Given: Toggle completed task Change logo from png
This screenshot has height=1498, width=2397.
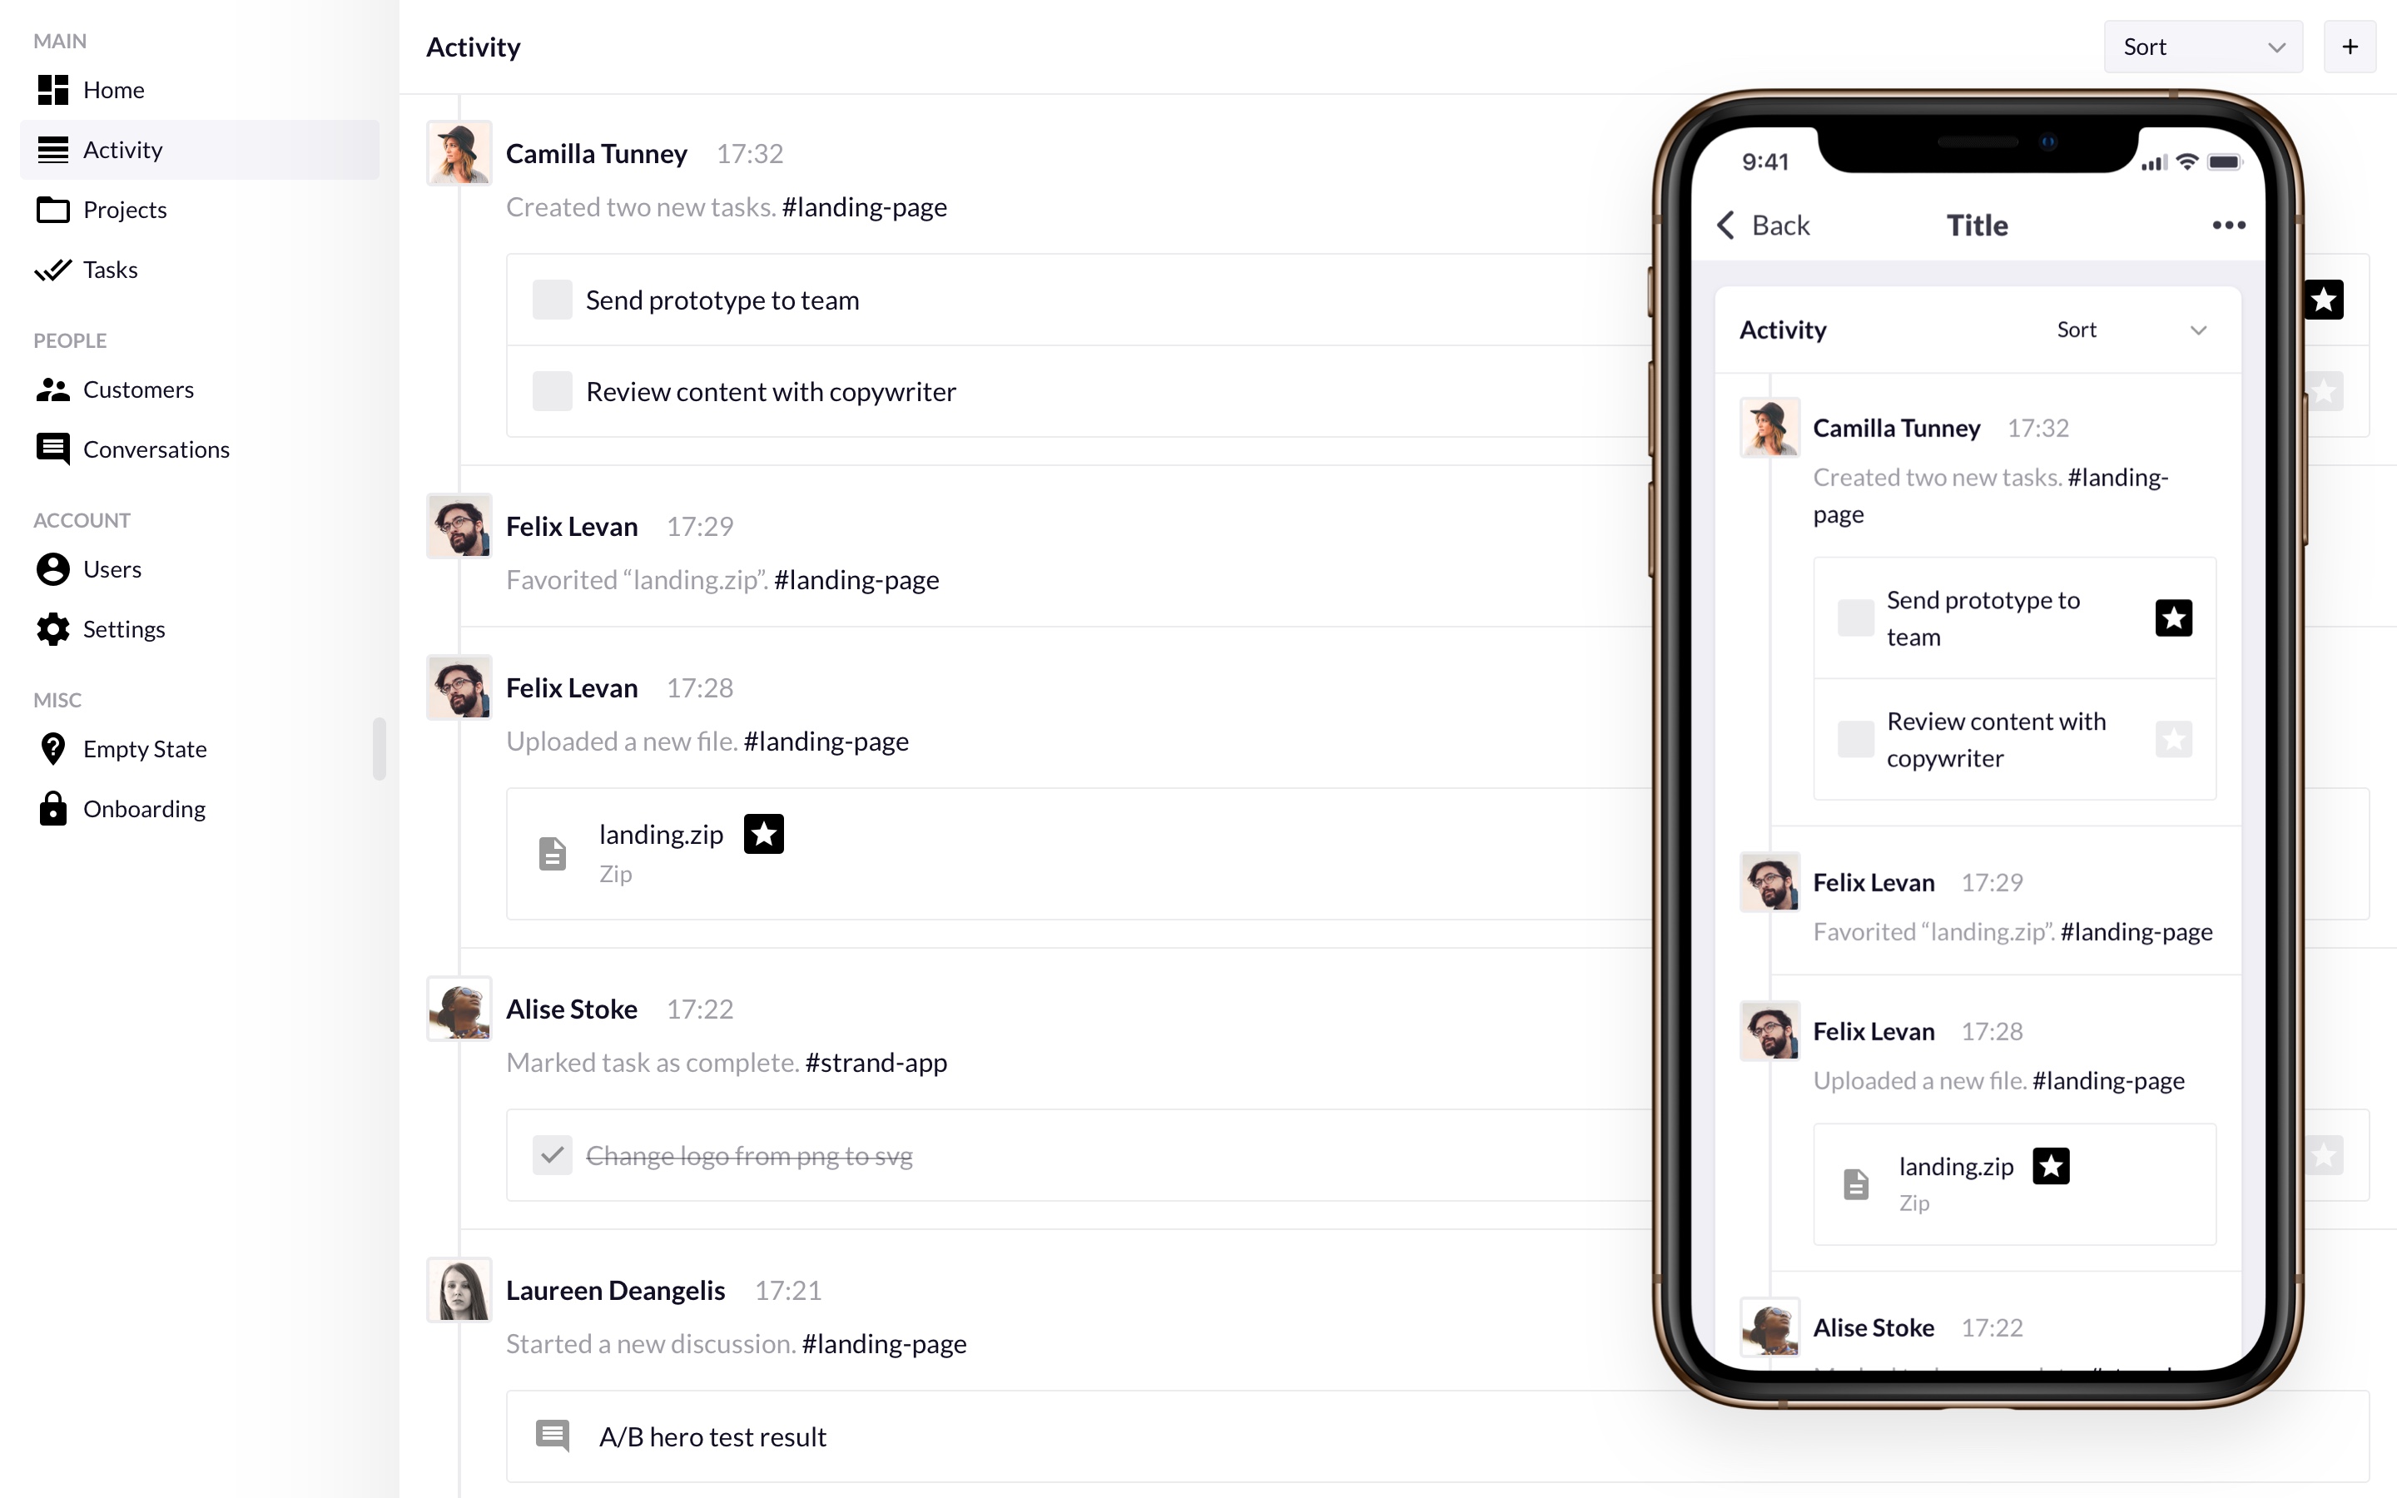Looking at the screenshot, I should [552, 1154].
